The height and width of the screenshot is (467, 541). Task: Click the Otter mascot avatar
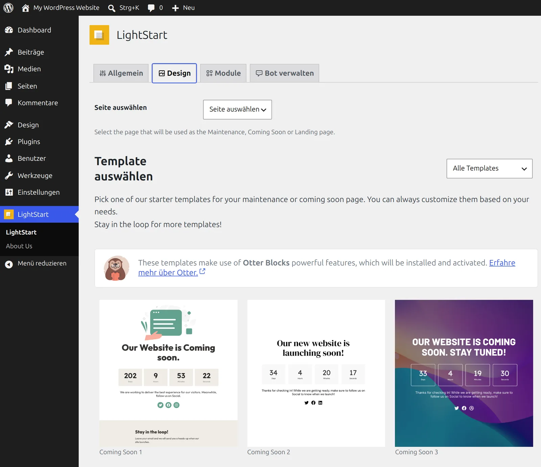click(x=117, y=268)
